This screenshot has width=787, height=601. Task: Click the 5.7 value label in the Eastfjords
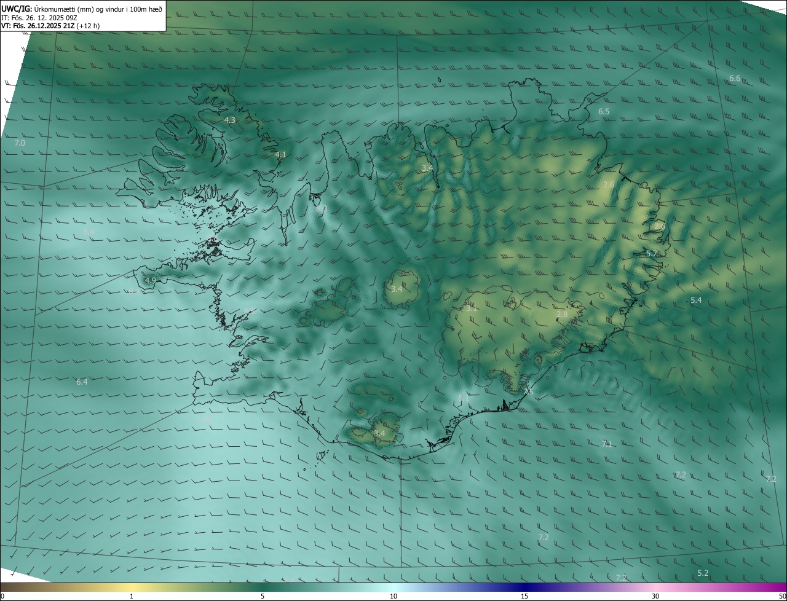point(652,254)
